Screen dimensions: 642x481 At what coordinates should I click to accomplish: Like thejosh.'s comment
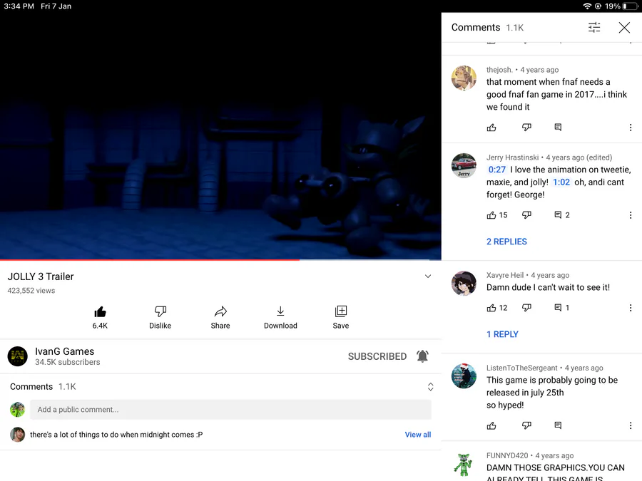point(491,128)
